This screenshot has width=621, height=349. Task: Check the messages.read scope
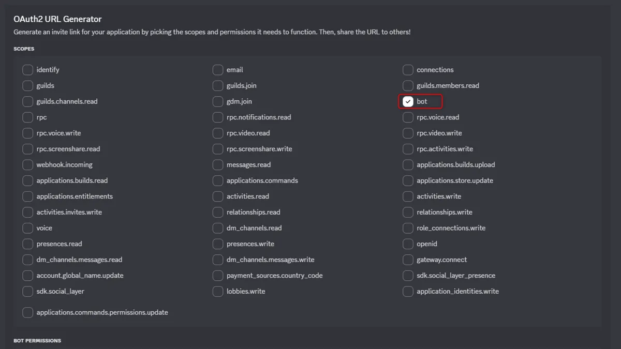(x=218, y=164)
